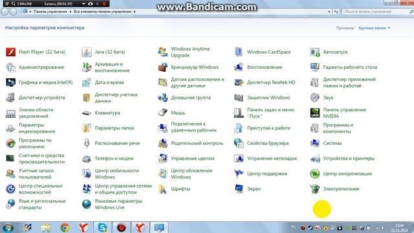Screen dimensions: 414x233
Task: Click the Все элементы панели управления breadcrumb
Action: point(102,12)
